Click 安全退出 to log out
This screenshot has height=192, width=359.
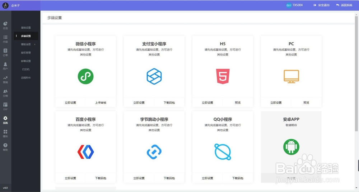coord(321,5)
